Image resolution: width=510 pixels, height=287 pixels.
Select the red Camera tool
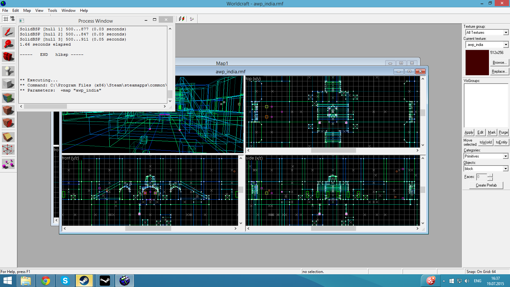pos(8,56)
